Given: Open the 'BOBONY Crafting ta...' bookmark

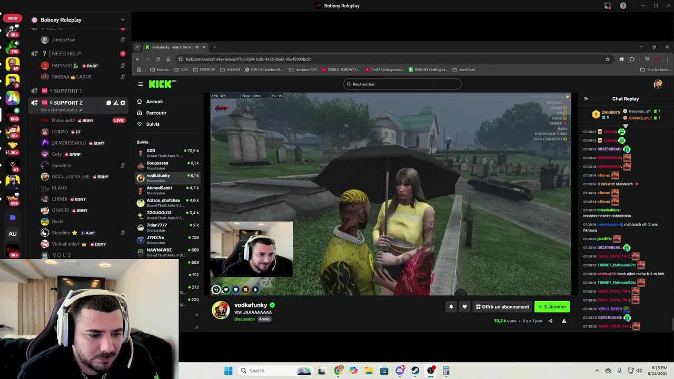Looking at the screenshot, I should [427, 69].
